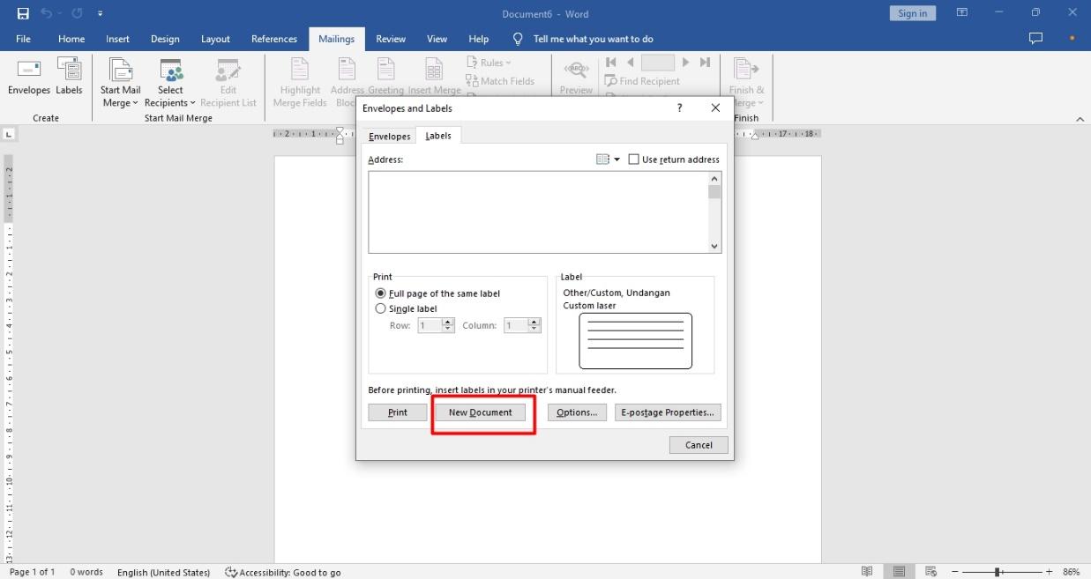Switch to the Layout tab
Image resolution: width=1091 pixels, height=579 pixels.
tap(215, 39)
